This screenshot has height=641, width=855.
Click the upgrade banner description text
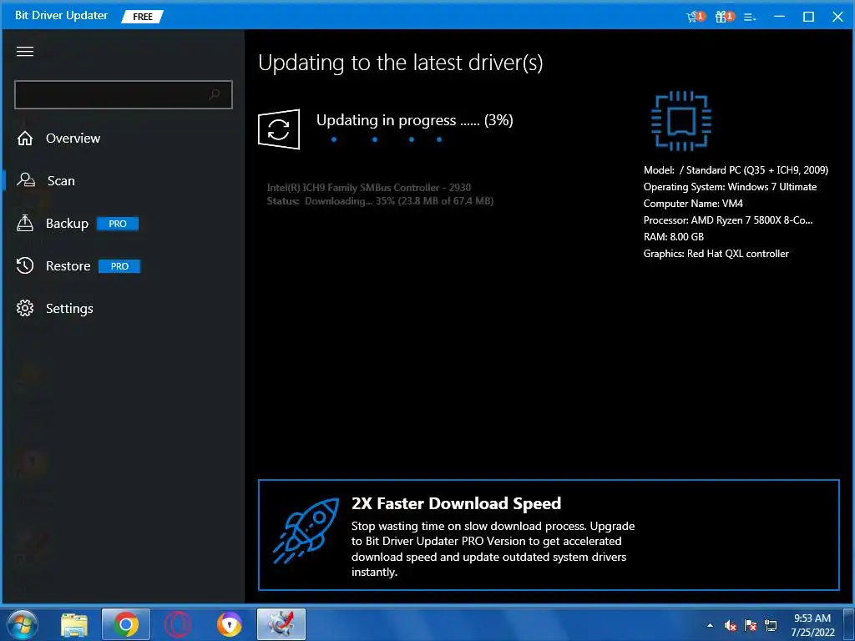pyautogui.click(x=493, y=549)
